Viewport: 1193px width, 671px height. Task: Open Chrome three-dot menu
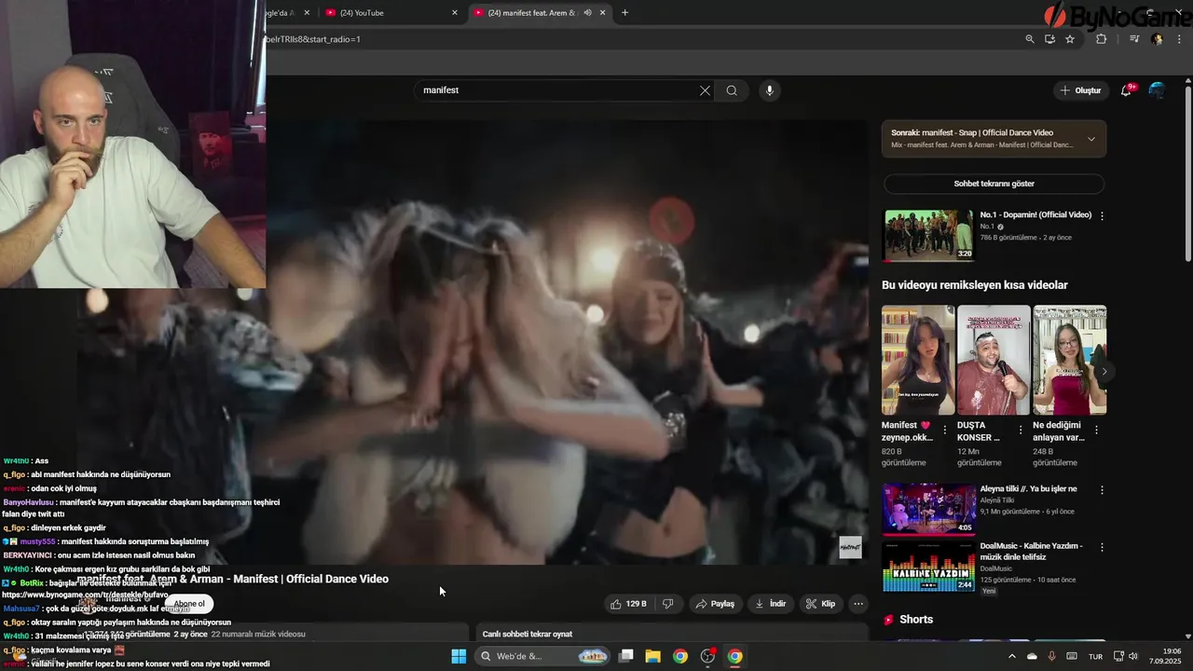[x=1178, y=39]
